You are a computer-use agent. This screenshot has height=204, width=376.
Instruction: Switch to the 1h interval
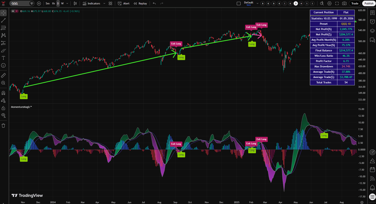53,4
